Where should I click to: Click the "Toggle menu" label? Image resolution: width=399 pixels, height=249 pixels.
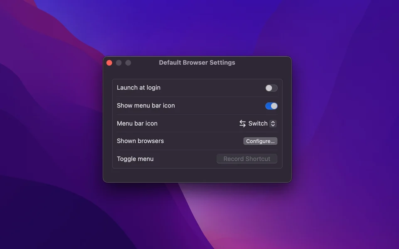pos(135,159)
